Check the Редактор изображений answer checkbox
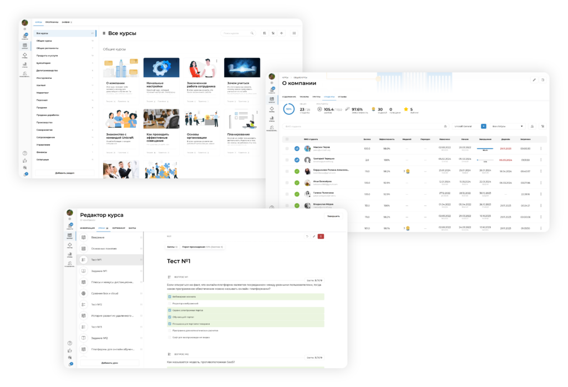 click(170, 303)
